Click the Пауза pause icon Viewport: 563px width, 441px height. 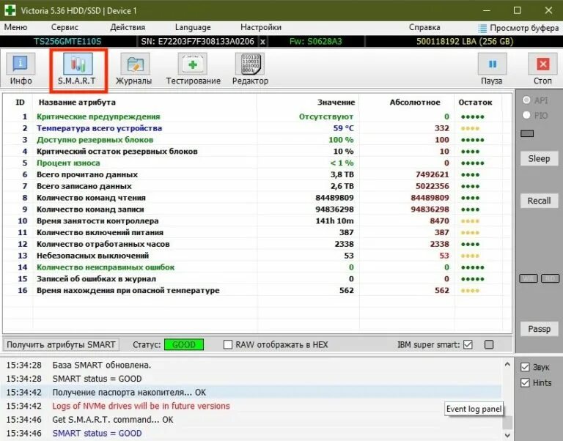493,64
